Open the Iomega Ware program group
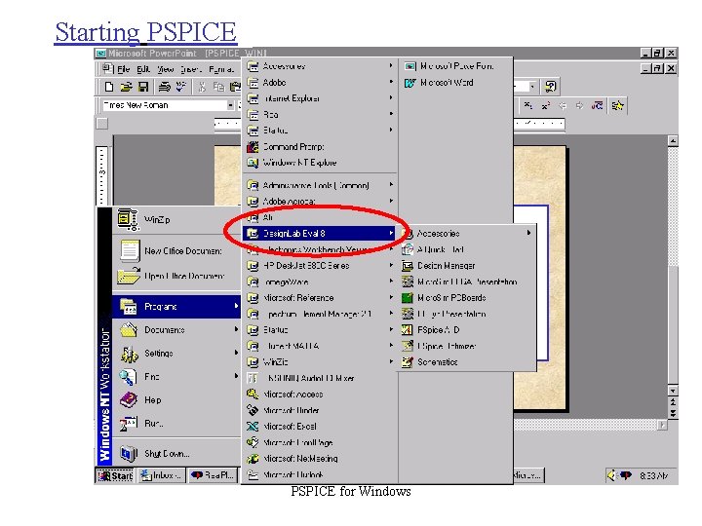The width and height of the screenshot is (702, 526). 320,282
